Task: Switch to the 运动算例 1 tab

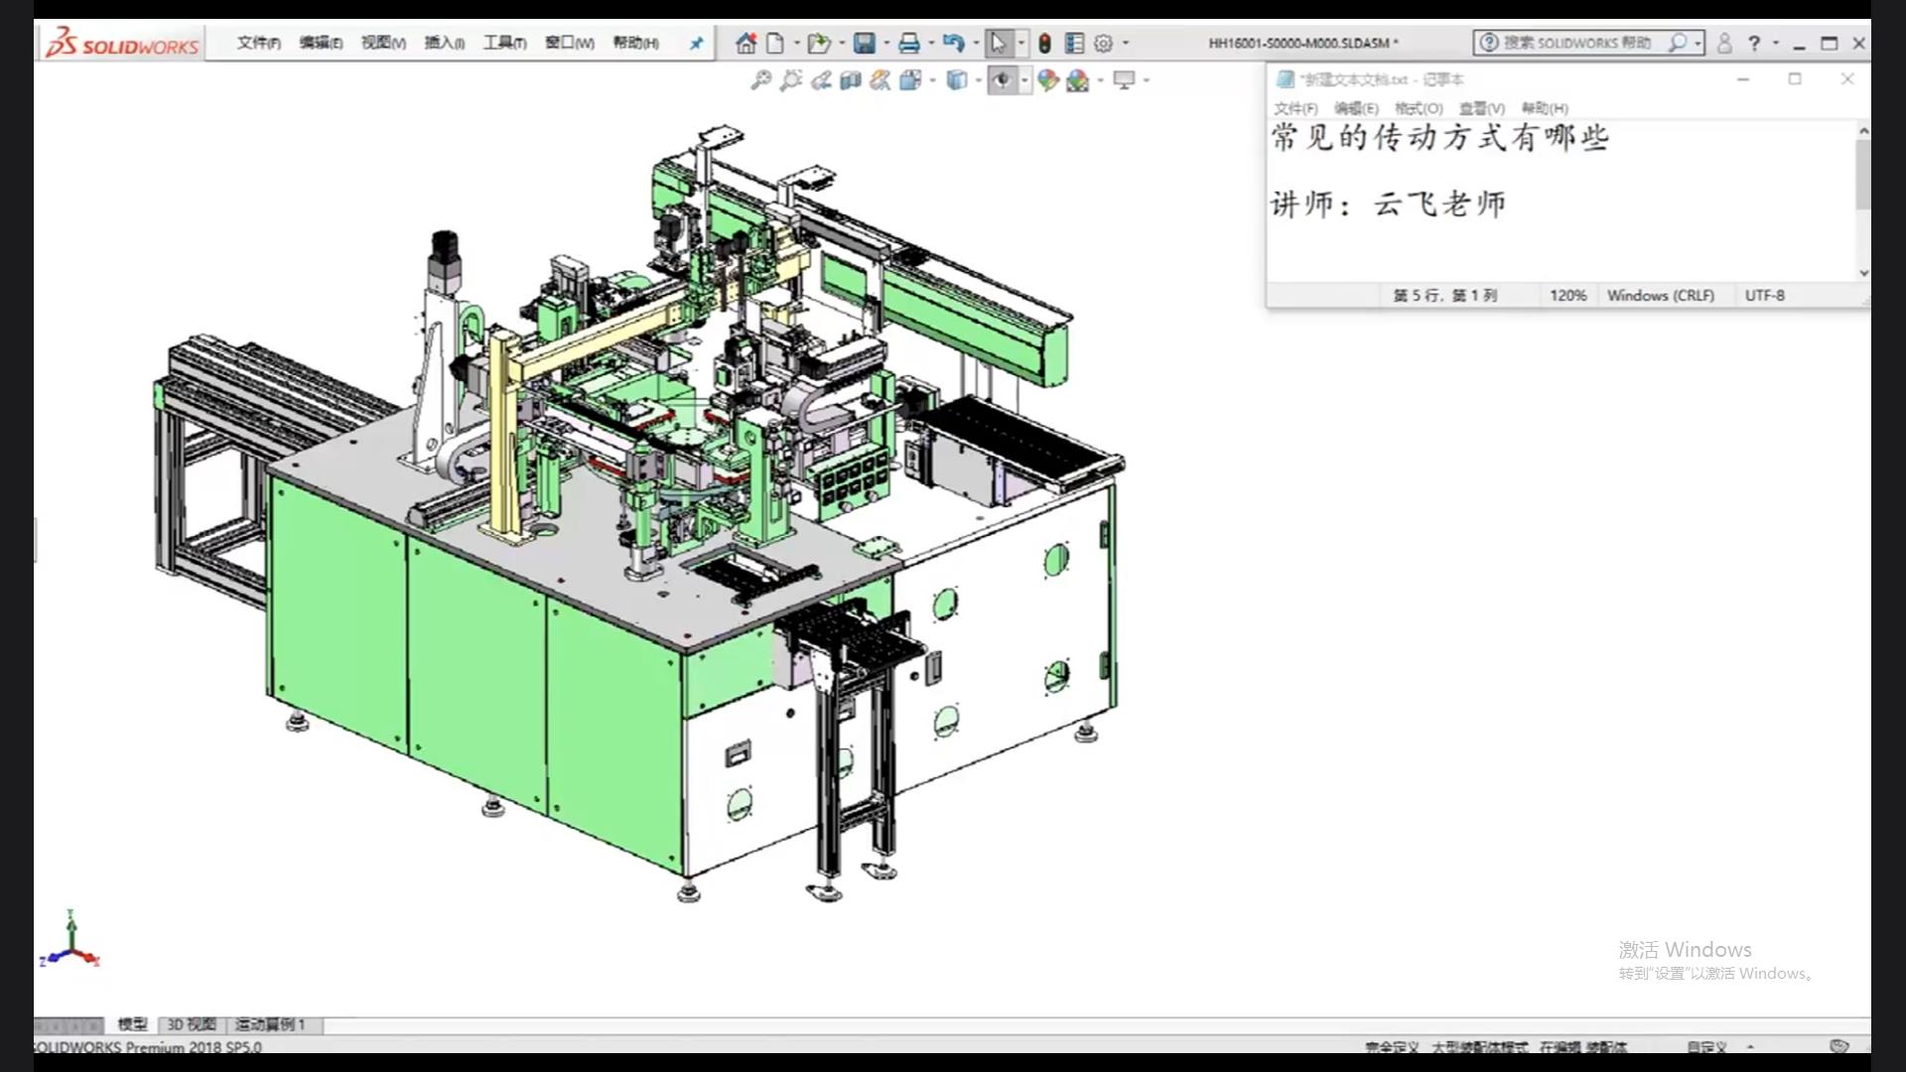Action: 270,1024
